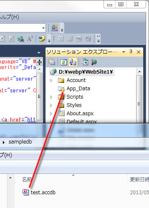The width and height of the screenshot is (149, 208).
Task: Click the globe with binoculars find icon
Action: tap(21, 39)
